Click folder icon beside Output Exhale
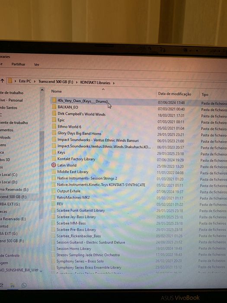 pos(54,191)
